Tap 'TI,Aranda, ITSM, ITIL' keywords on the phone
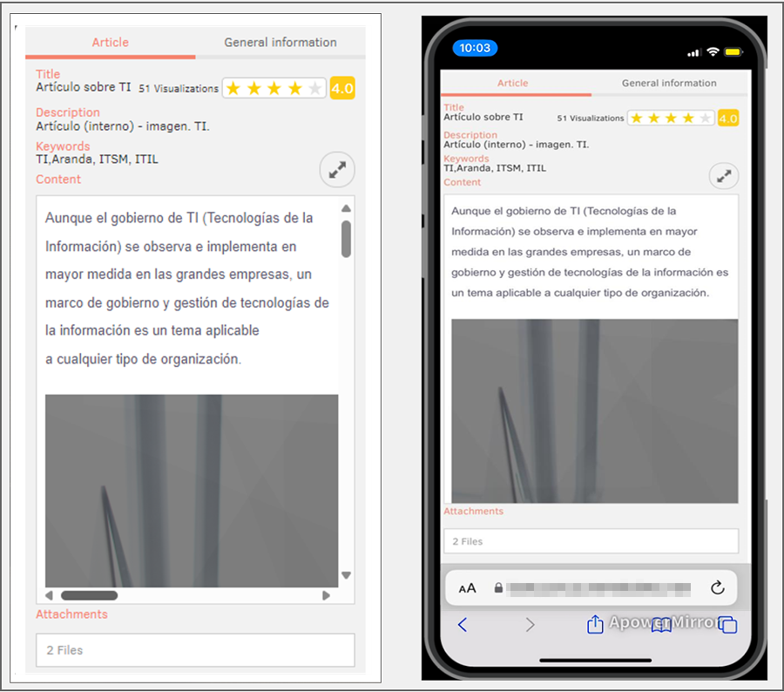784x692 pixels. tap(495, 168)
